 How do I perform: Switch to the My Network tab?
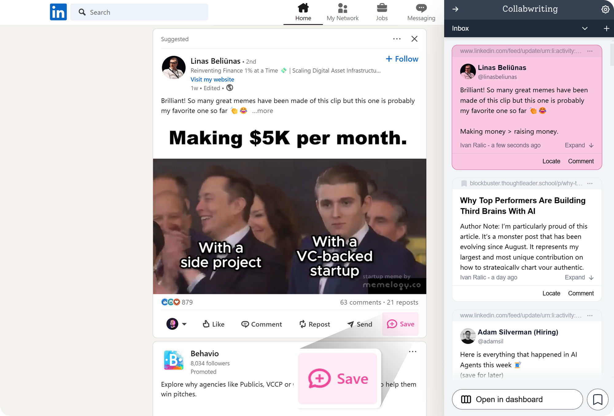pyautogui.click(x=342, y=12)
